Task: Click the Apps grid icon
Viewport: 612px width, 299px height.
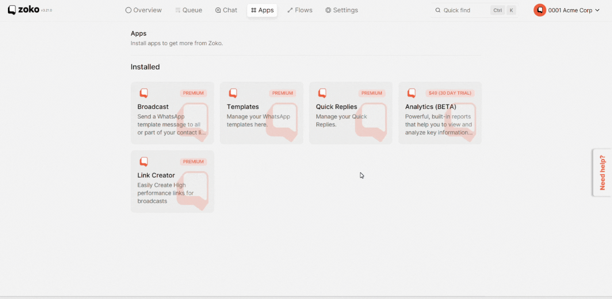Action: click(x=254, y=10)
